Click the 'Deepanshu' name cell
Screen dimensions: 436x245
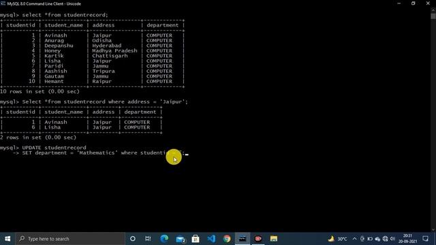coord(59,46)
